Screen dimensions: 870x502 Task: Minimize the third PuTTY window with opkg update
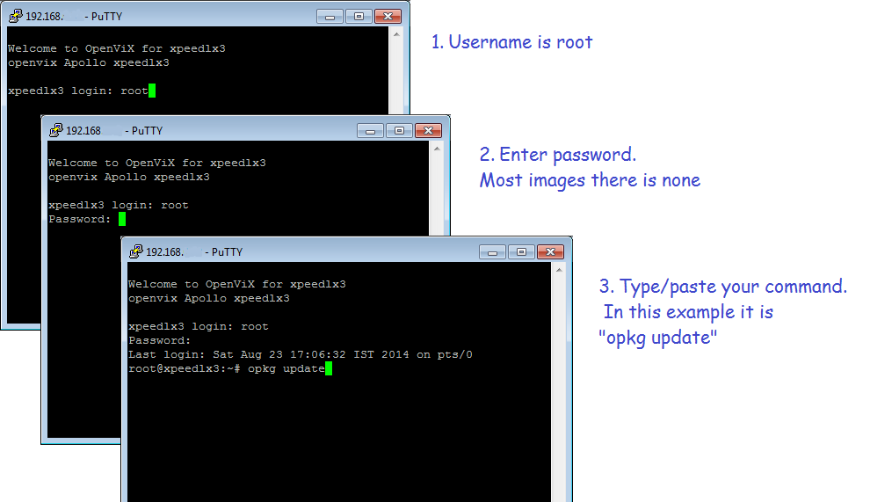click(x=492, y=252)
